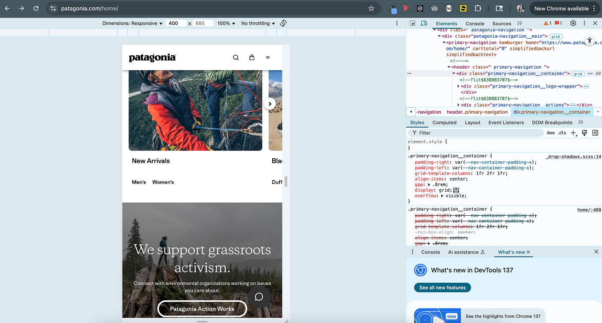602x323 pixels.
Task: Open the 100% zoom dropdown
Action: pos(226,23)
